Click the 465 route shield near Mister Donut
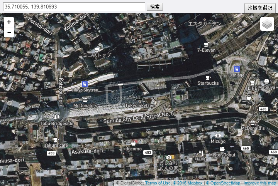 (246, 148)
